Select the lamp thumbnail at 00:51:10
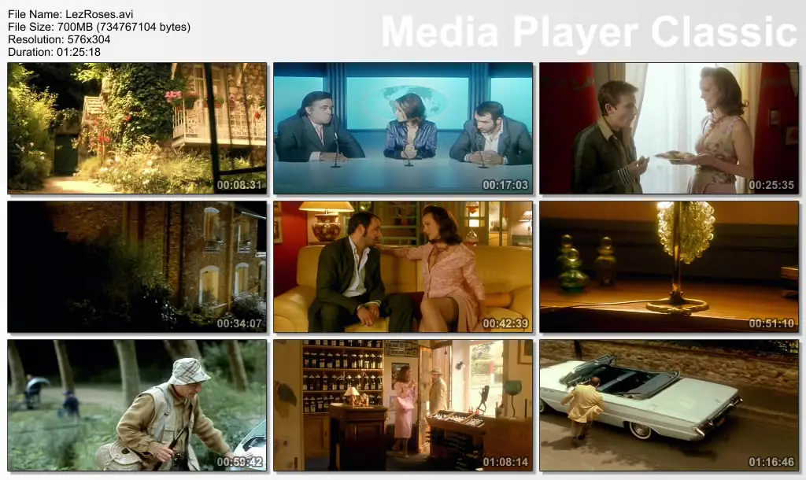 669,267
